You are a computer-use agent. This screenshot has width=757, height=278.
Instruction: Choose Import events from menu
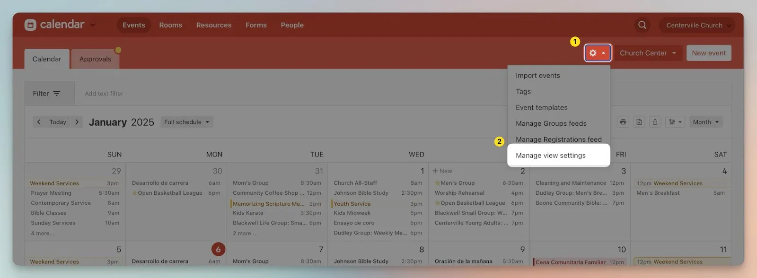(538, 76)
